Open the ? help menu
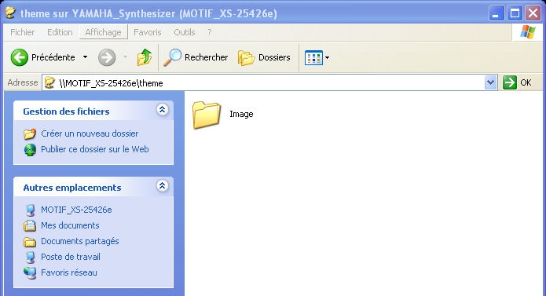The image size is (546, 296). [x=209, y=32]
